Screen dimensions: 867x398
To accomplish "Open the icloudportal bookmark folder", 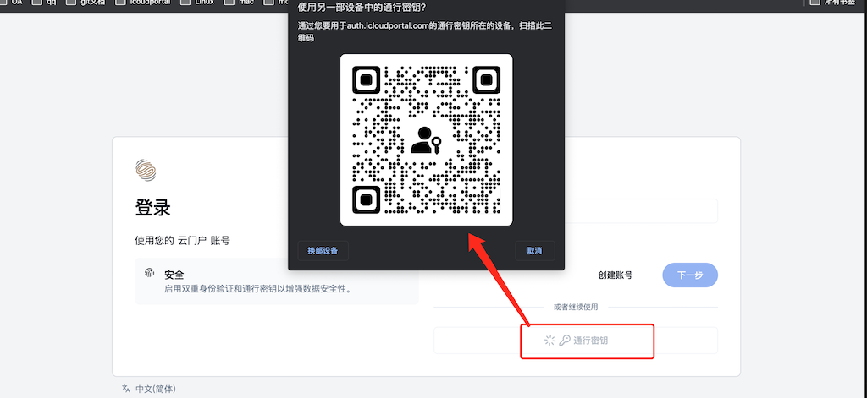I will pyautogui.click(x=142, y=3).
